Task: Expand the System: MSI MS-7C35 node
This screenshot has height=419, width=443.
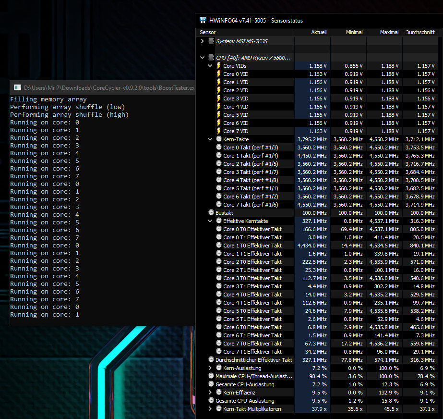Action: pyautogui.click(x=202, y=41)
